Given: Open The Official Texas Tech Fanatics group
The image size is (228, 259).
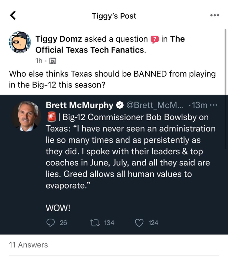Looking at the screenshot, I should [x=90, y=50].
